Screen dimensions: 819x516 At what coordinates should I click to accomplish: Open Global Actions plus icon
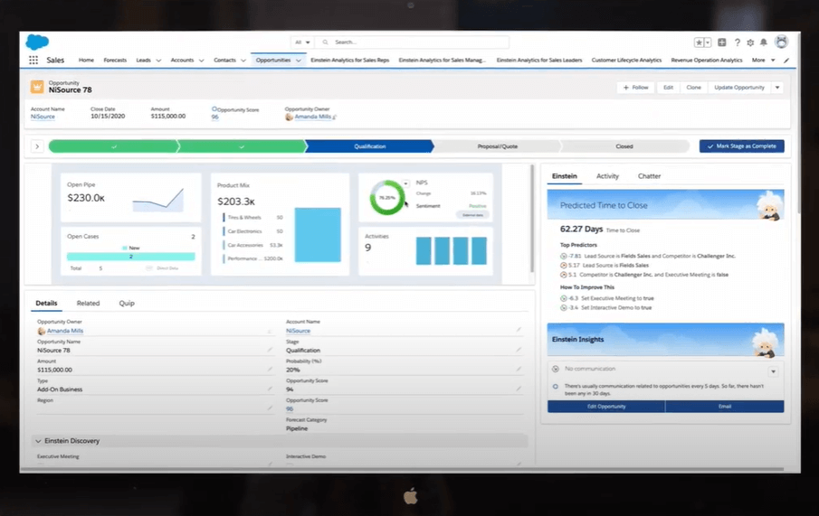point(722,42)
